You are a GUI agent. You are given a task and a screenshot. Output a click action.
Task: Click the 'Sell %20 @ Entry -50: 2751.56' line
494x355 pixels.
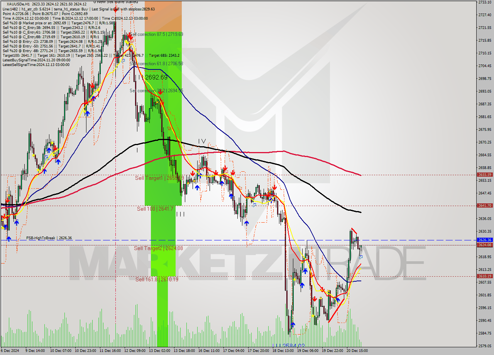point(52,46)
